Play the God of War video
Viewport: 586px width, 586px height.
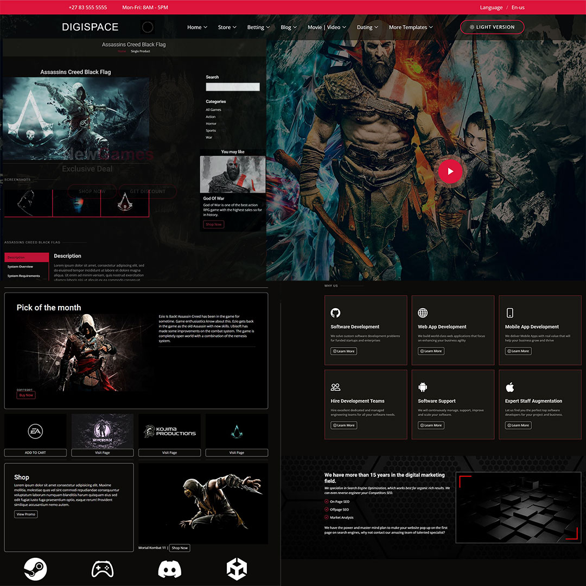click(x=450, y=171)
